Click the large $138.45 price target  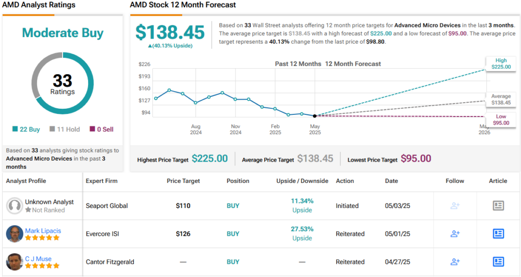pos(170,32)
